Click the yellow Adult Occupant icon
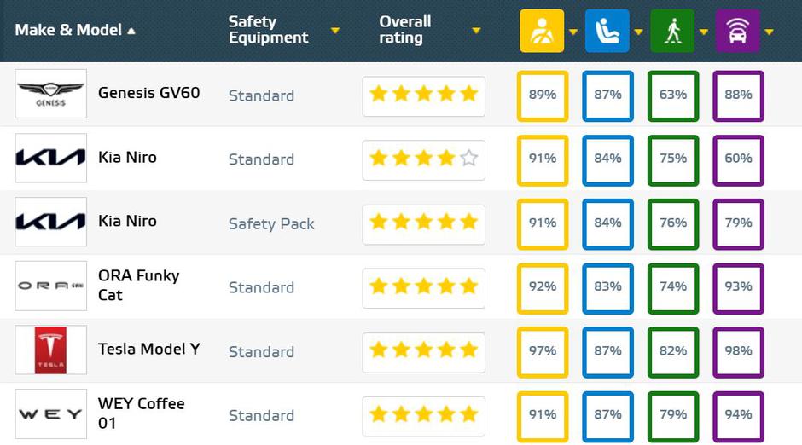The width and height of the screenshot is (802, 445). coord(542,32)
